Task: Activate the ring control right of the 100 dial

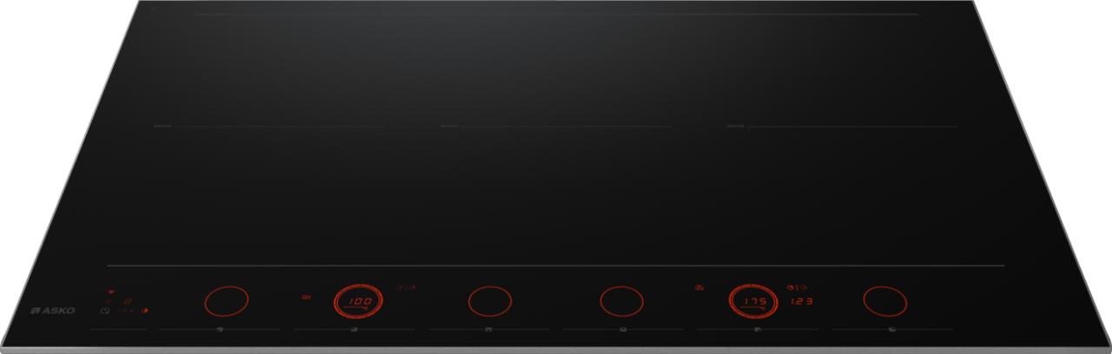Action: click(x=490, y=301)
